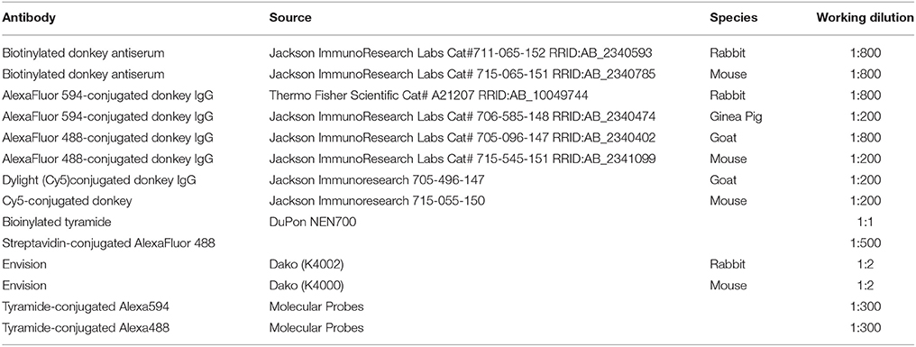Click the Ginea Pig species cell
This screenshot has height=347, width=916.
tap(736, 116)
